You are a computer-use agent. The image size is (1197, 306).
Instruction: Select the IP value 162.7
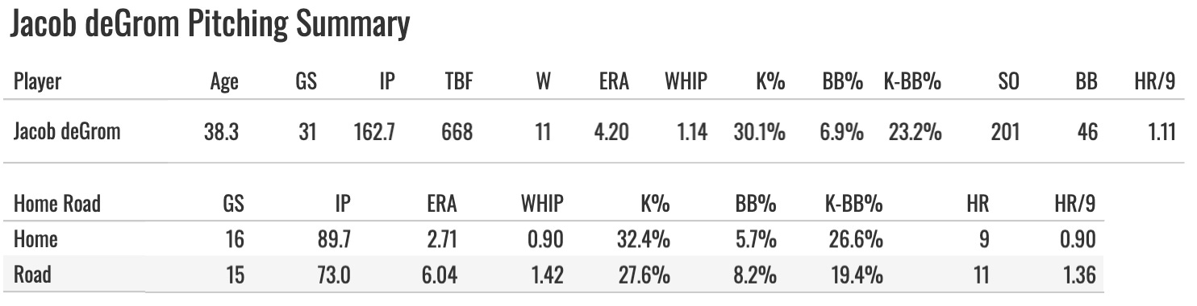coord(373,131)
